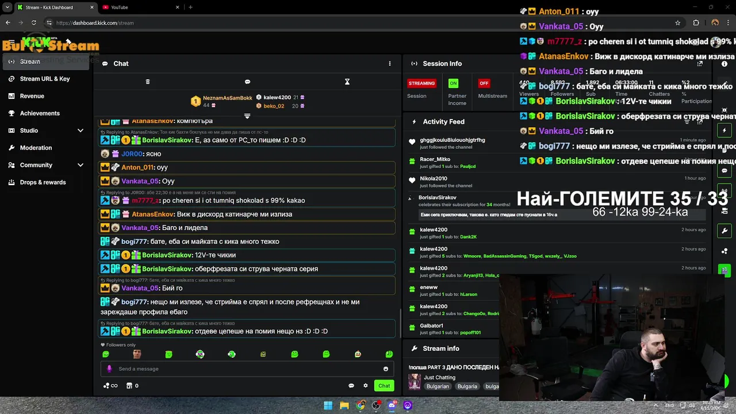Click NeznamAsSamBokk top gifter
This screenshot has width=736, height=414.
(228, 98)
